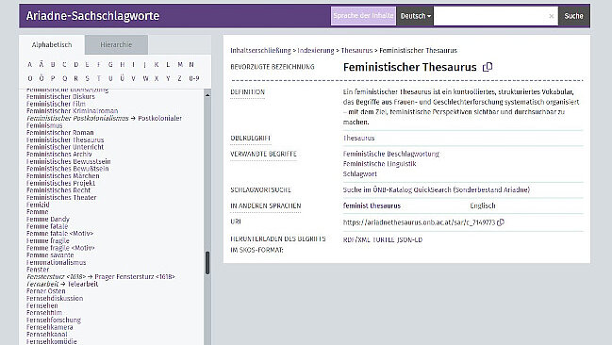Select Femme fatale <Motiv> in the list
612x345 pixels.
coord(59,234)
